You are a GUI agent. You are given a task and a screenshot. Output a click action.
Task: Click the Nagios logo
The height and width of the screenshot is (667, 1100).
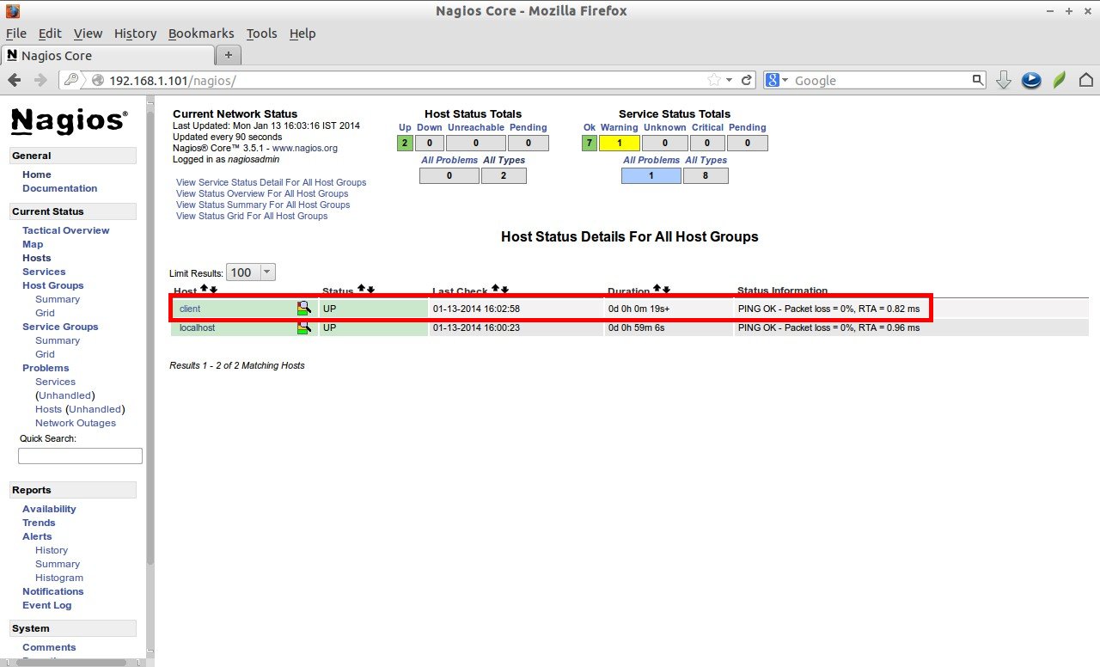point(70,121)
